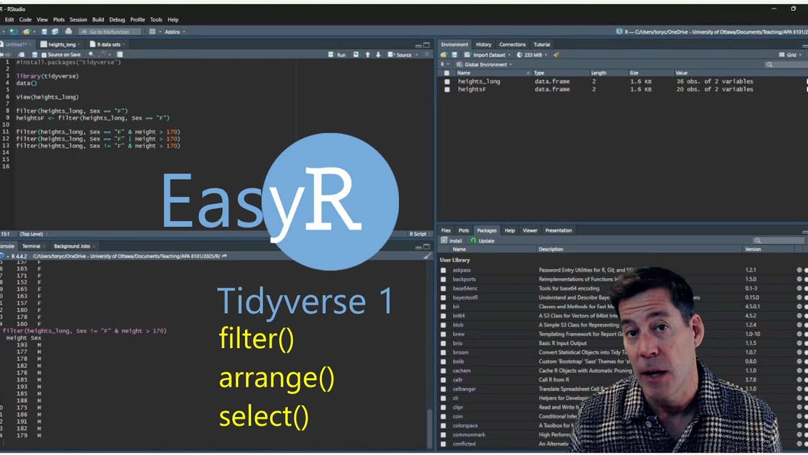Open the Source button dropdown arrow
The width and height of the screenshot is (808, 455).
point(417,55)
